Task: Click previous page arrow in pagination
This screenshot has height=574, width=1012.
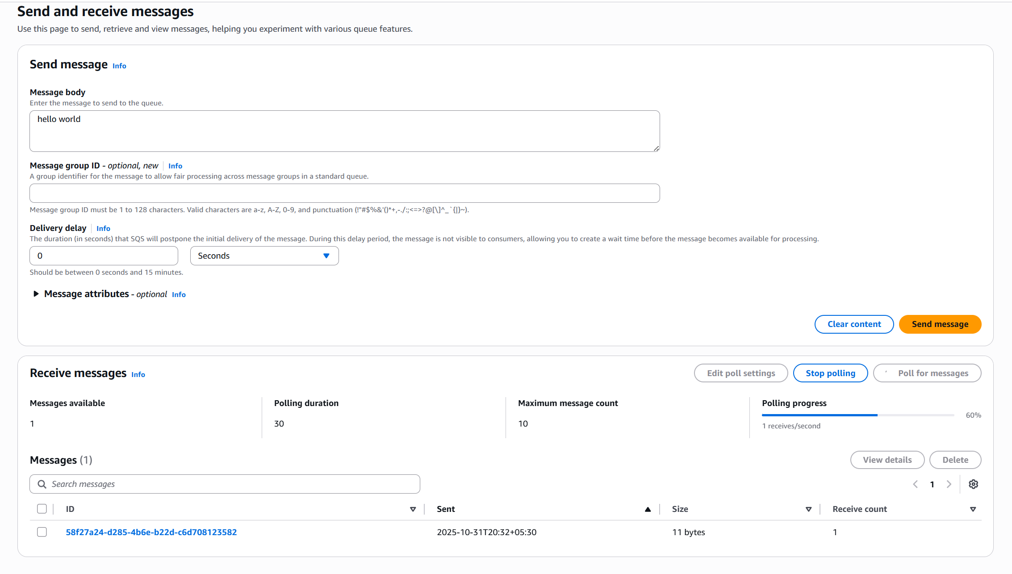Action: click(915, 484)
